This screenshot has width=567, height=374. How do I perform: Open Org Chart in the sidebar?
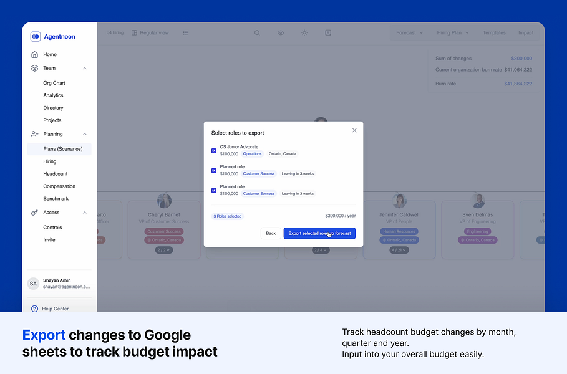click(54, 83)
